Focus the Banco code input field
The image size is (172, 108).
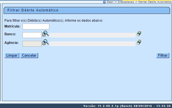pyautogui.click(x=32, y=35)
